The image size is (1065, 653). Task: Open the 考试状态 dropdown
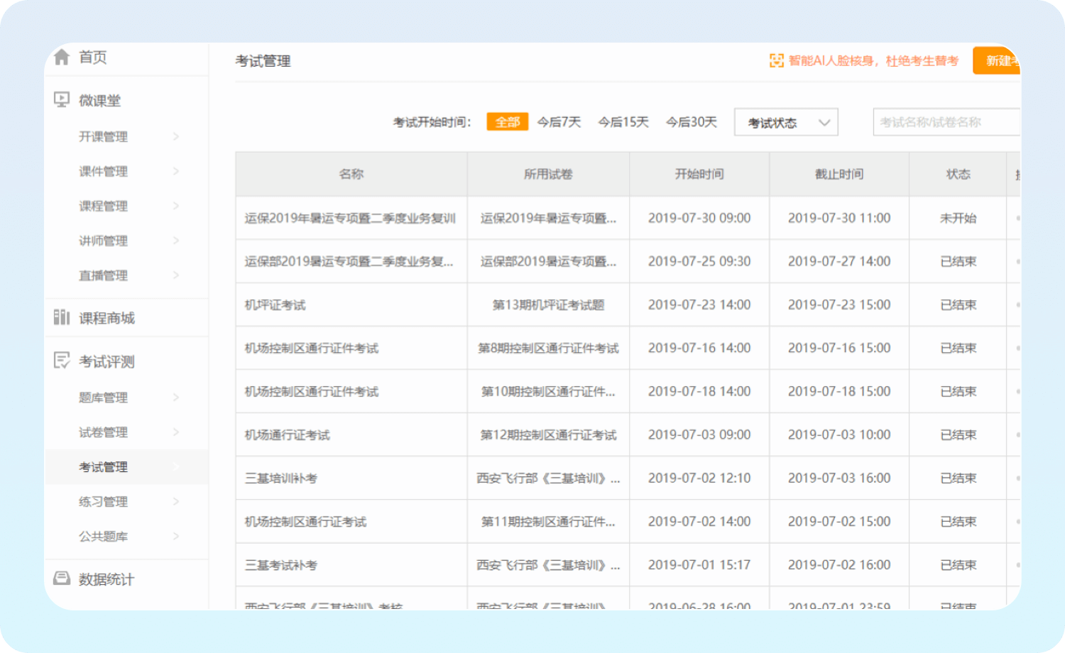[785, 122]
